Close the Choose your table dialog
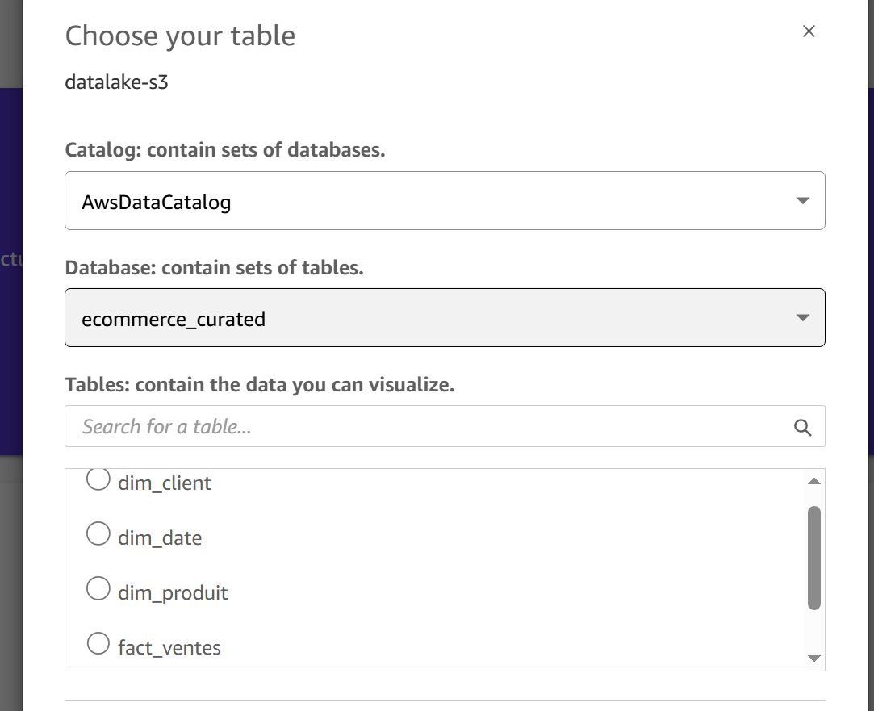This screenshot has height=711, width=874. [809, 31]
